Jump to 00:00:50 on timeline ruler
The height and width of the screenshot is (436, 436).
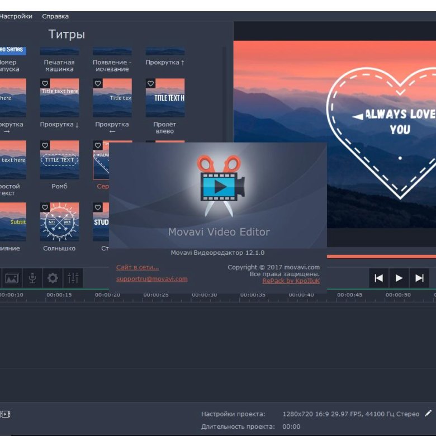[398, 295]
